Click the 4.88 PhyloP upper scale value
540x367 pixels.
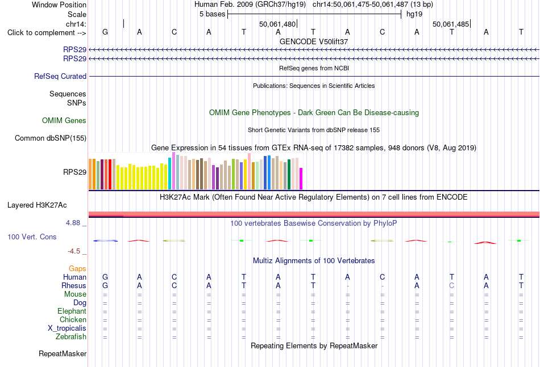point(73,223)
